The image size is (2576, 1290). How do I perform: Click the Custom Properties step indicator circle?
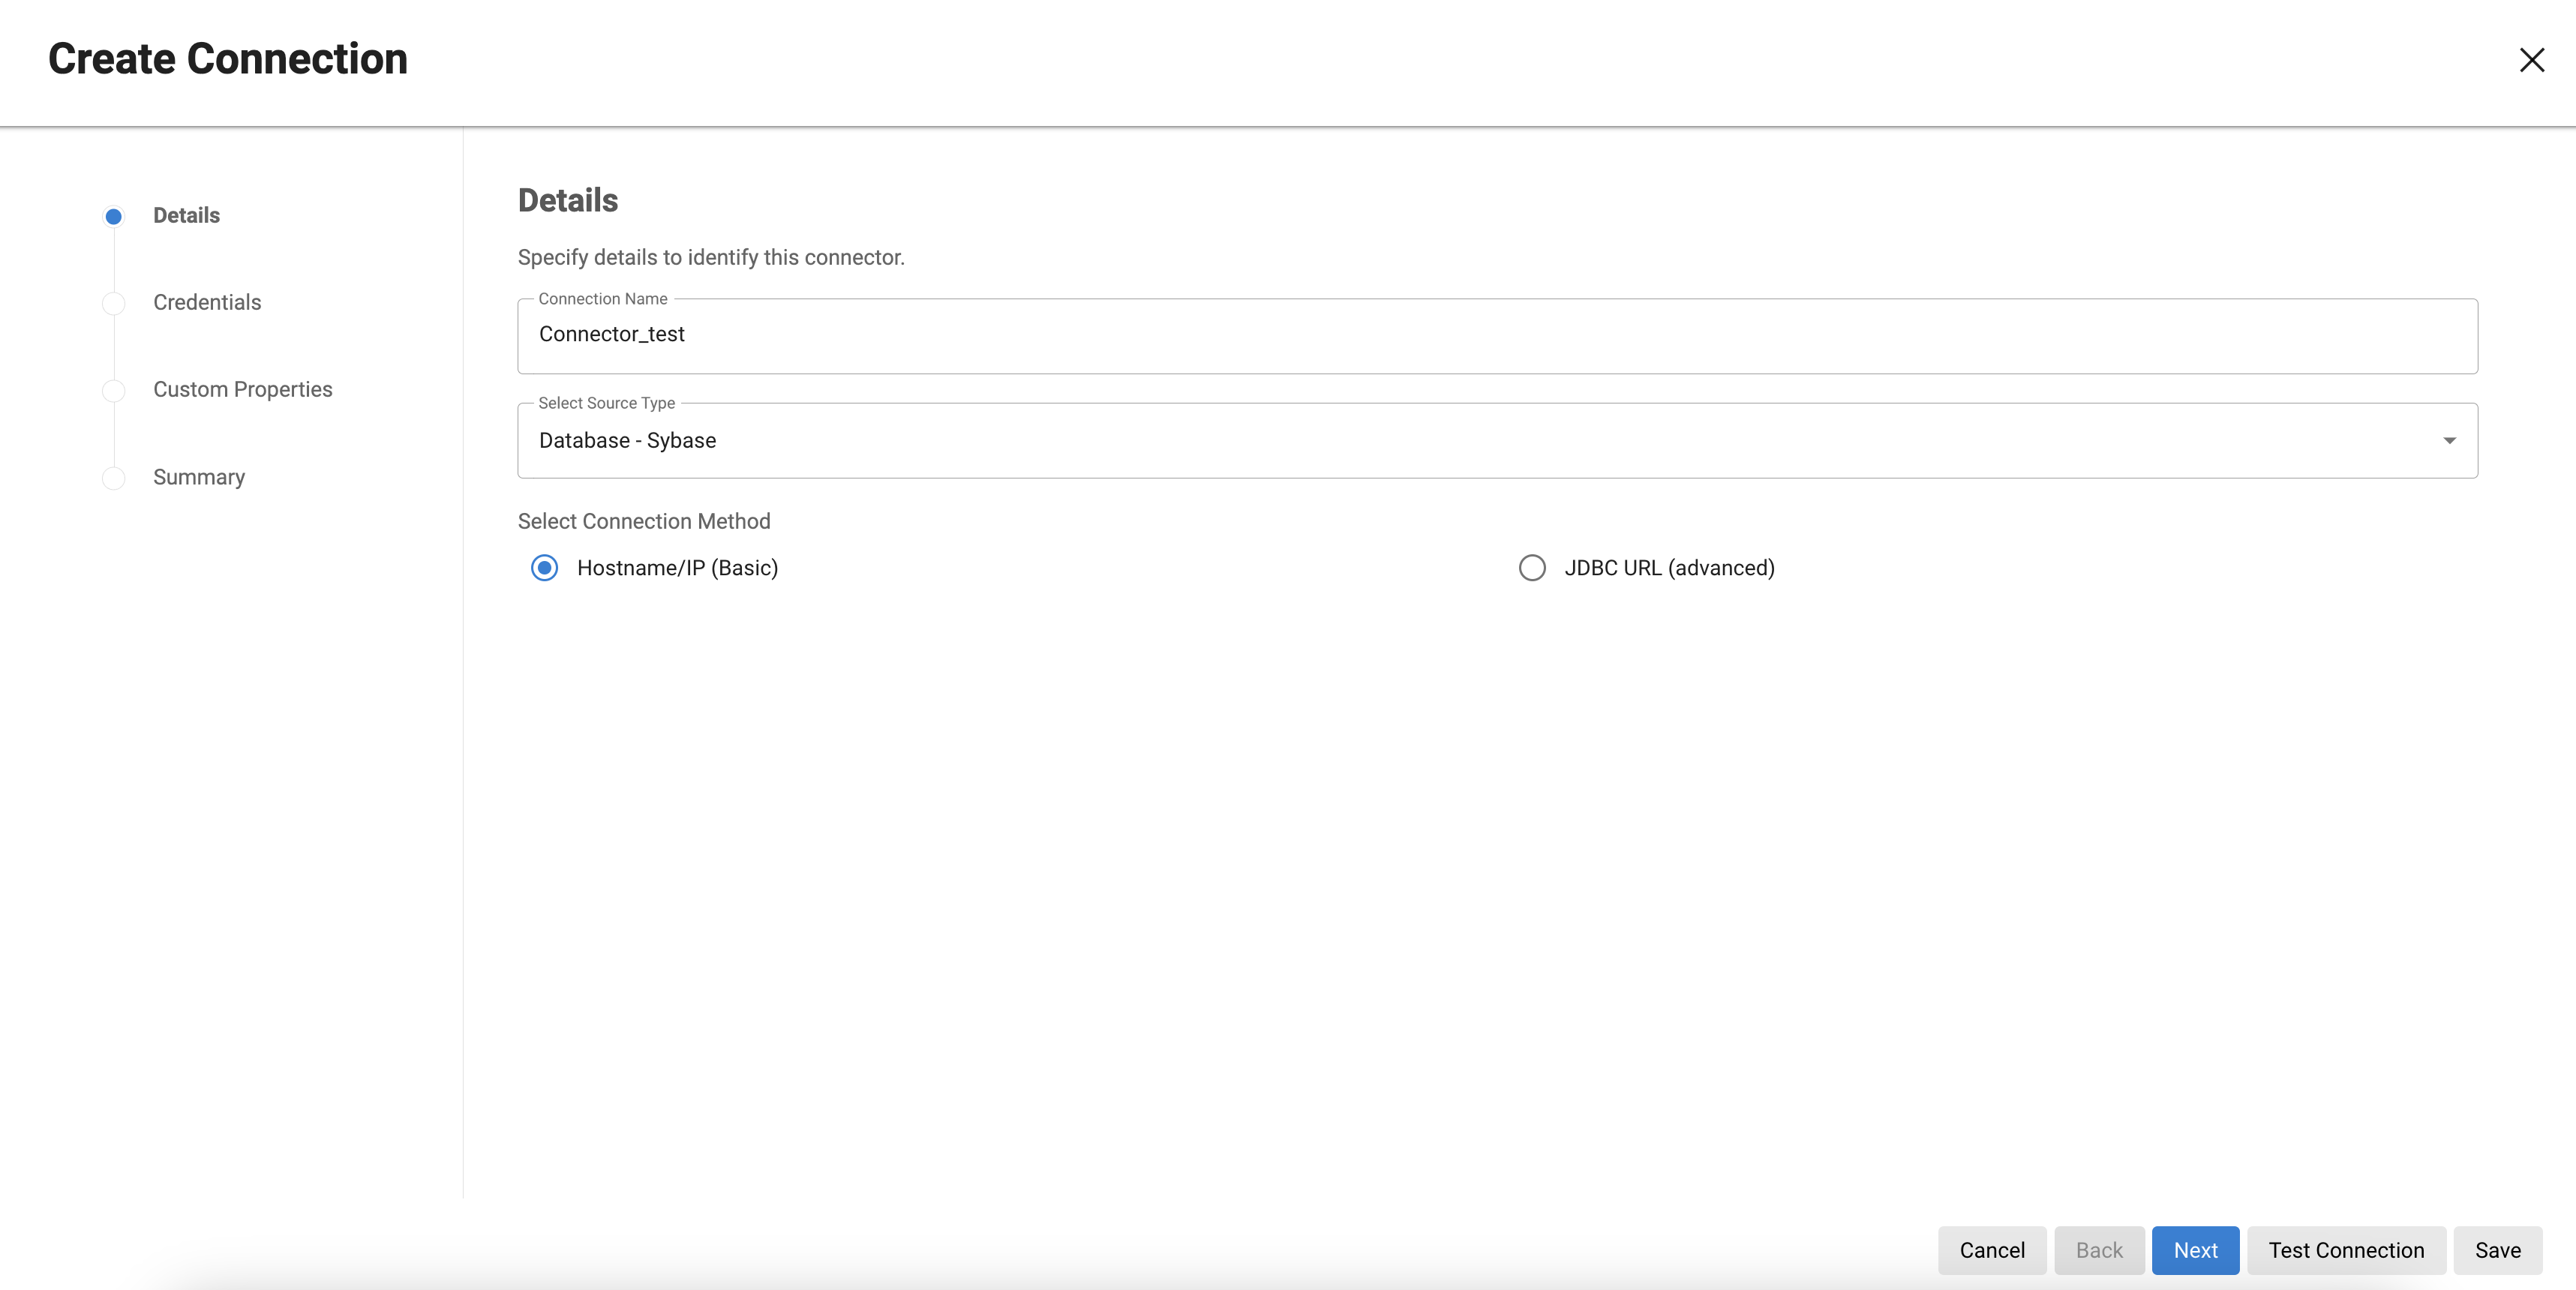tap(113, 390)
